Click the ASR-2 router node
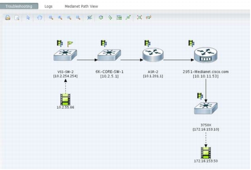This screenshot has width=251, height=170. (x=153, y=55)
